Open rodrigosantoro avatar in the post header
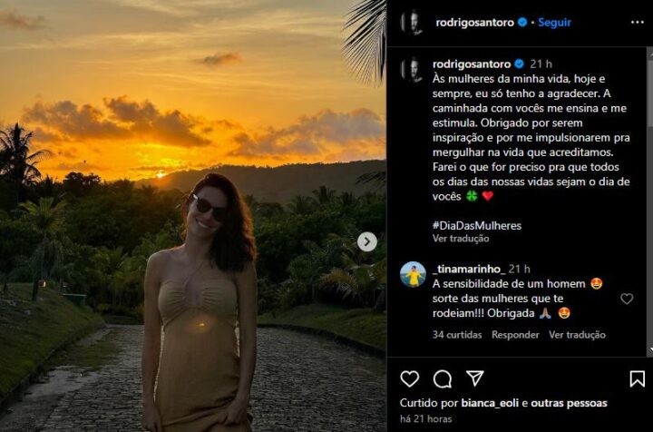653x432 pixels. click(413, 23)
